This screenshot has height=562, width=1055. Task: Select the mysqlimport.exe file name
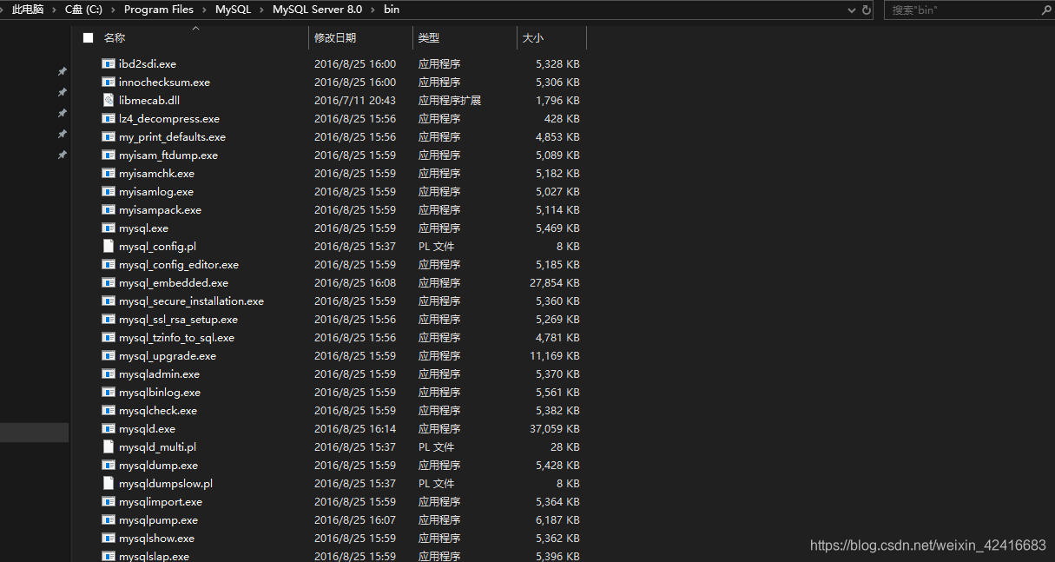pyautogui.click(x=161, y=501)
